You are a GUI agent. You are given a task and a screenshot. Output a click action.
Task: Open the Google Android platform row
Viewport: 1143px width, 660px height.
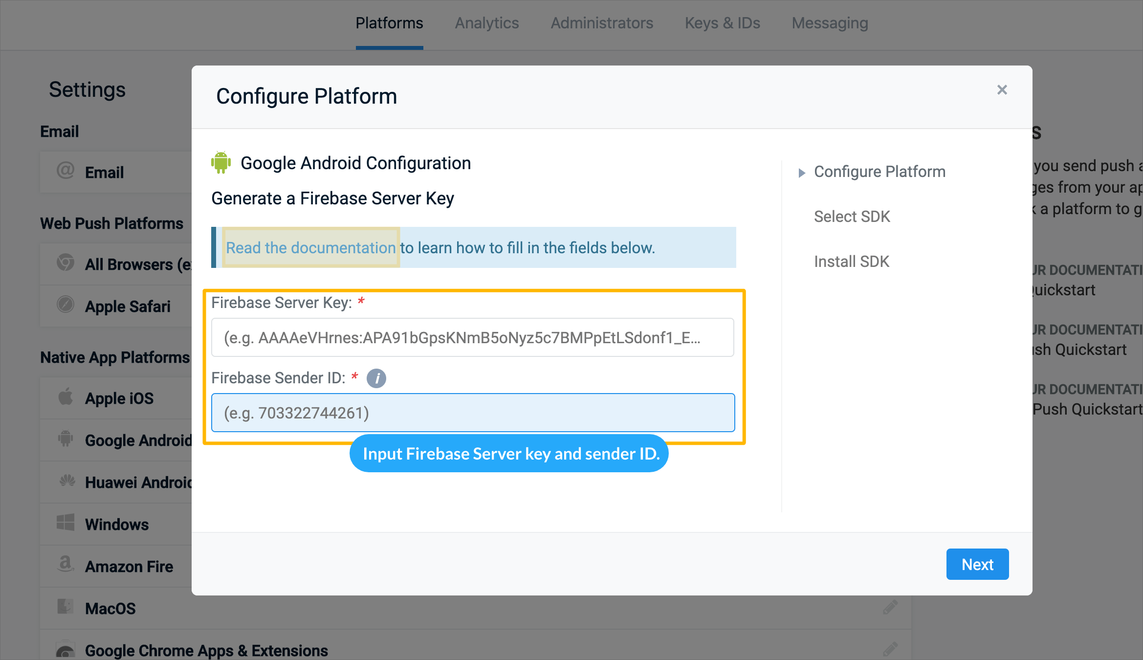click(116, 440)
